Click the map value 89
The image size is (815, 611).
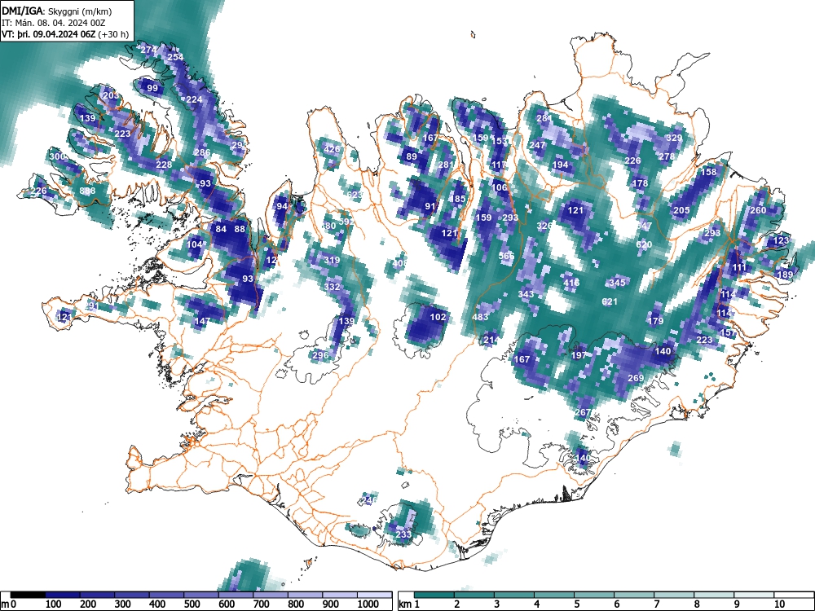coord(412,156)
